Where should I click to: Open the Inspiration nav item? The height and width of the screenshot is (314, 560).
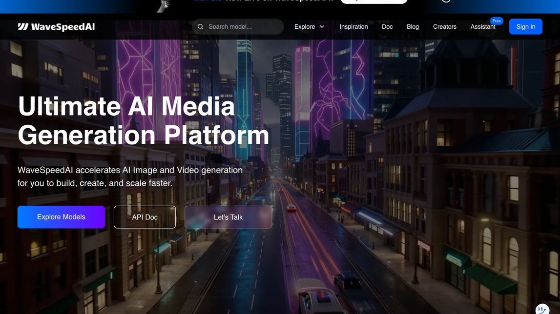coord(353,27)
